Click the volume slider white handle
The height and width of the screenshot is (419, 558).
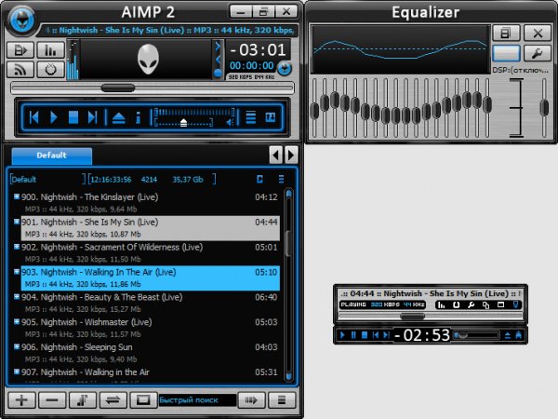click(183, 123)
